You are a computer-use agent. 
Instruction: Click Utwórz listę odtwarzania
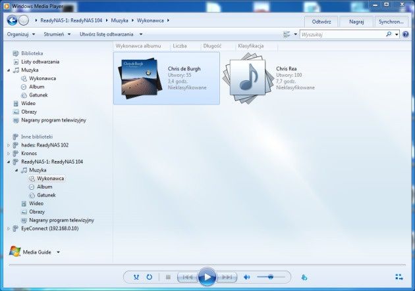pyautogui.click(x=107, y=34)
